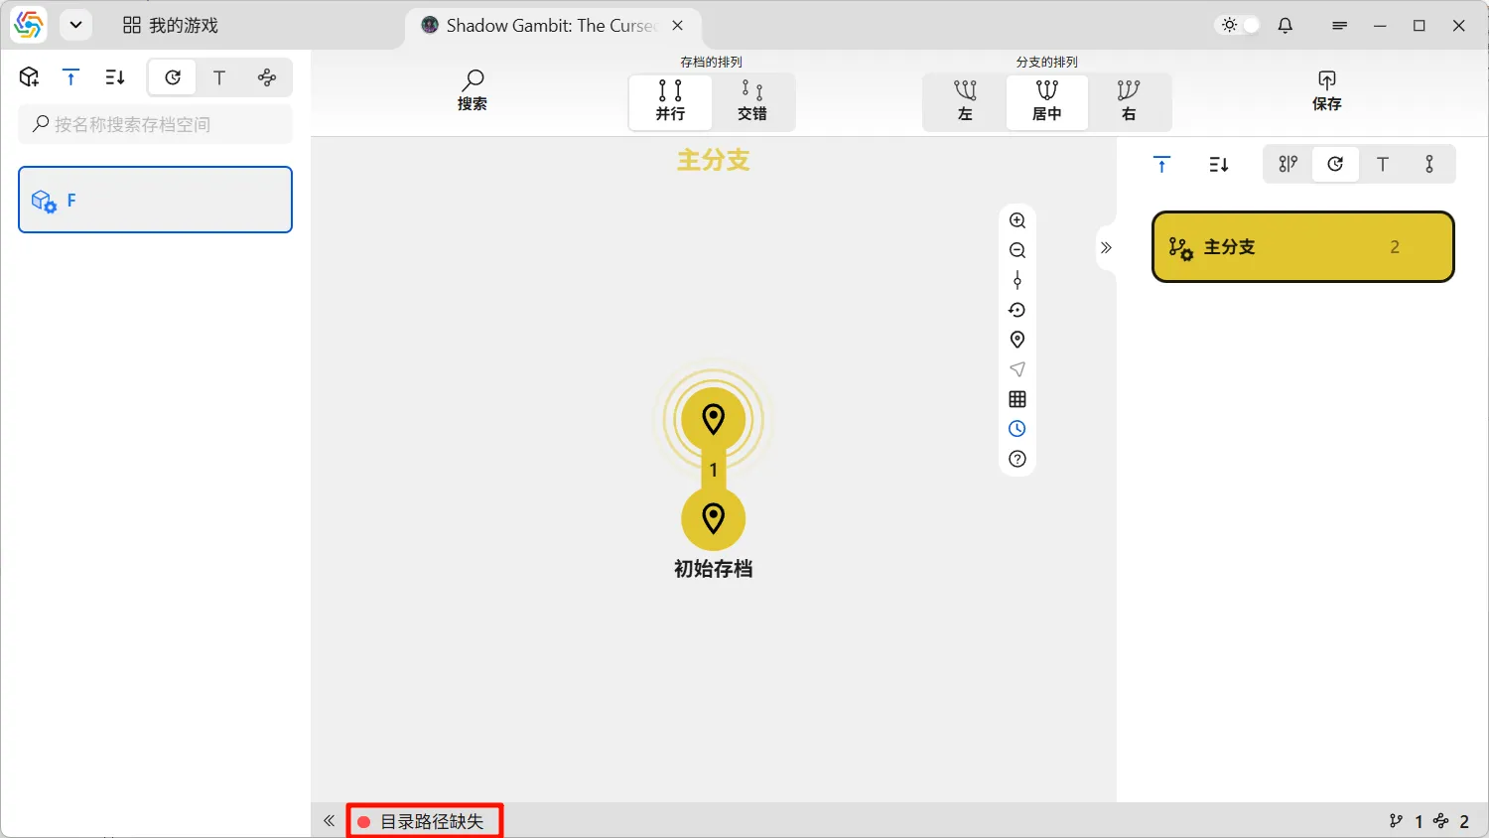Click the save space search field
Screen dimensions: 1489x838
(x=156, y=124)
